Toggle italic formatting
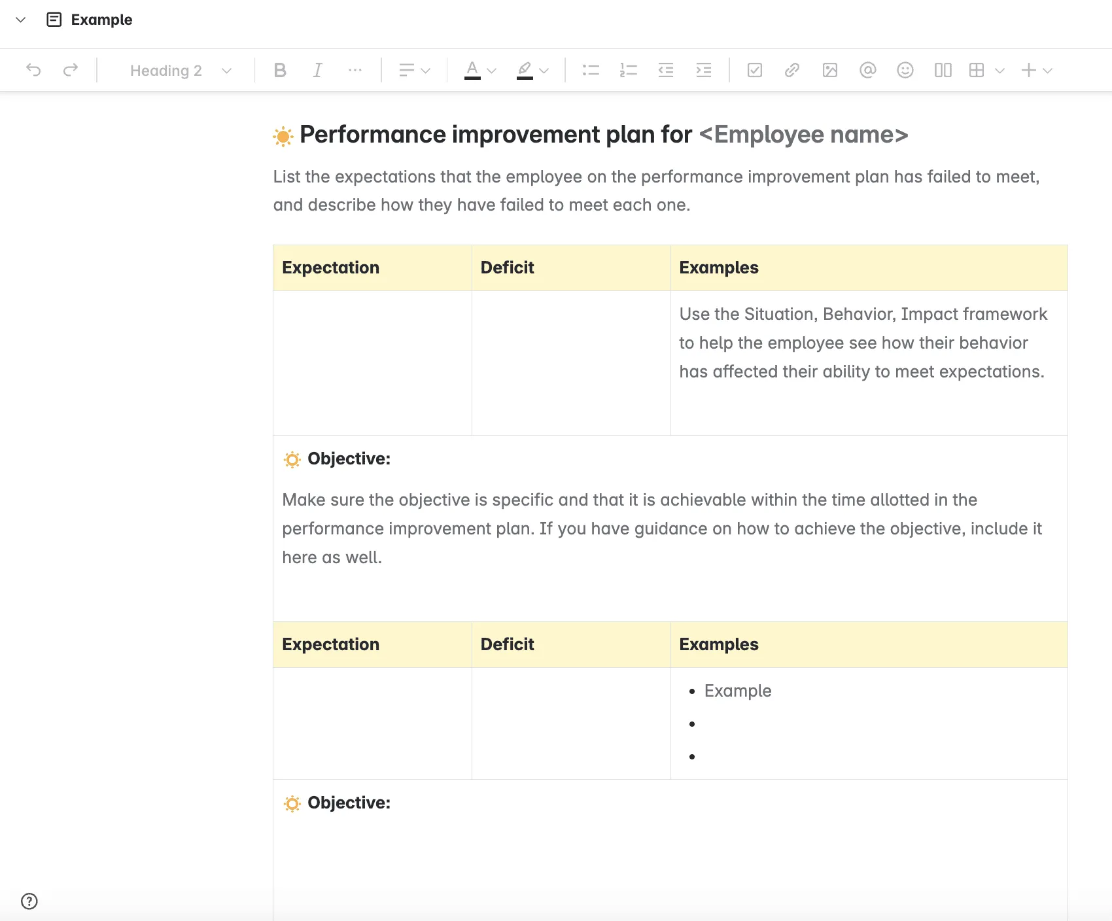The image size is (1112, 921). coord(317,70)
